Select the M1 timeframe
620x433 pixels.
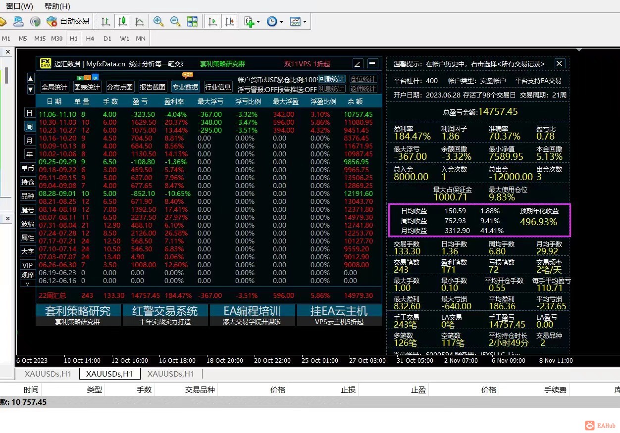coord(6,38)
